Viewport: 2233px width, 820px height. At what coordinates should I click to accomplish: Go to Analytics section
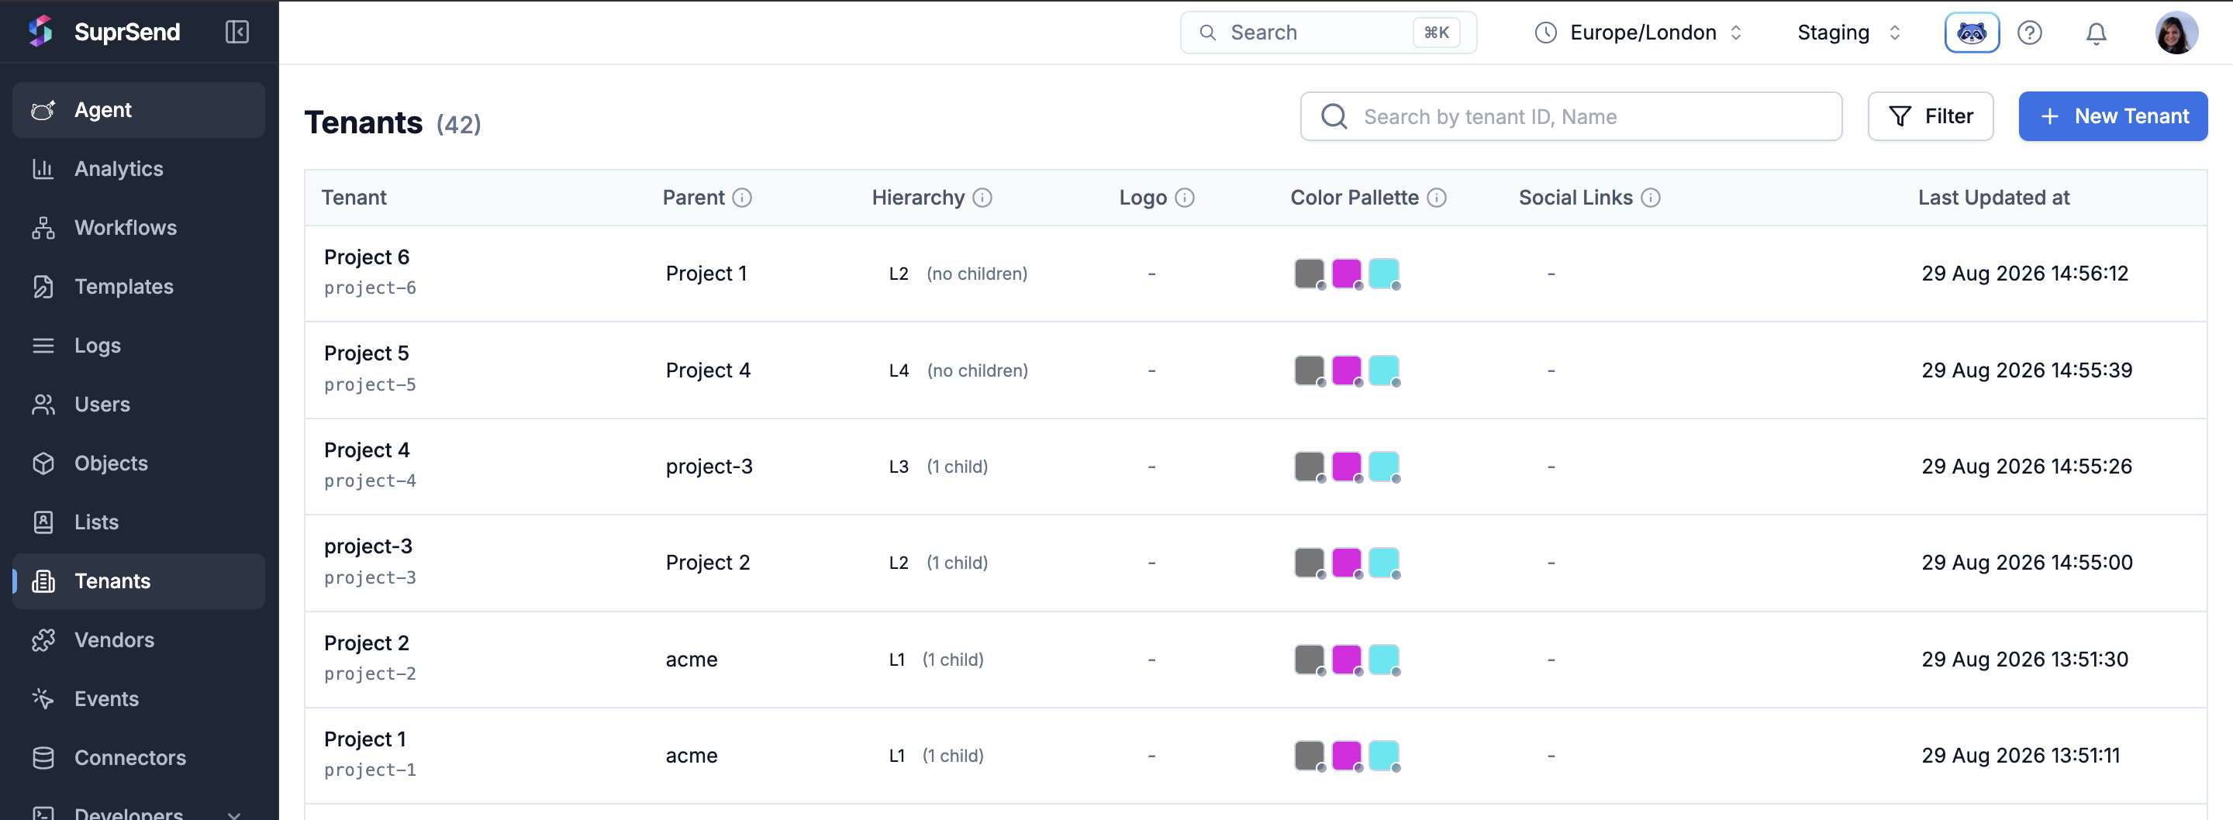(x=138, y=168)
